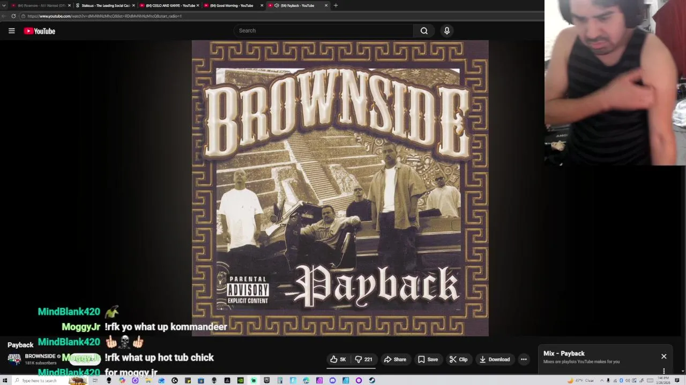Open the clock and date flyout

663,380
